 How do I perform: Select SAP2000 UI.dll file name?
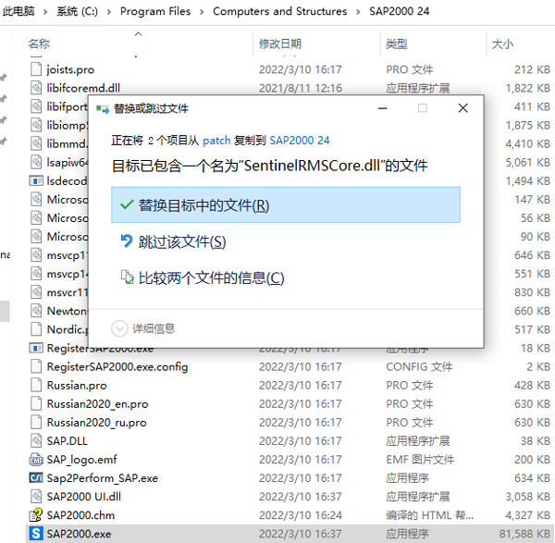pos(84,497)
